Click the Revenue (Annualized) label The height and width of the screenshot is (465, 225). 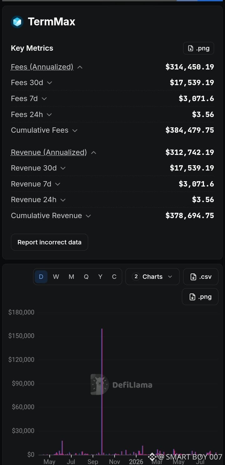point(49,152)
